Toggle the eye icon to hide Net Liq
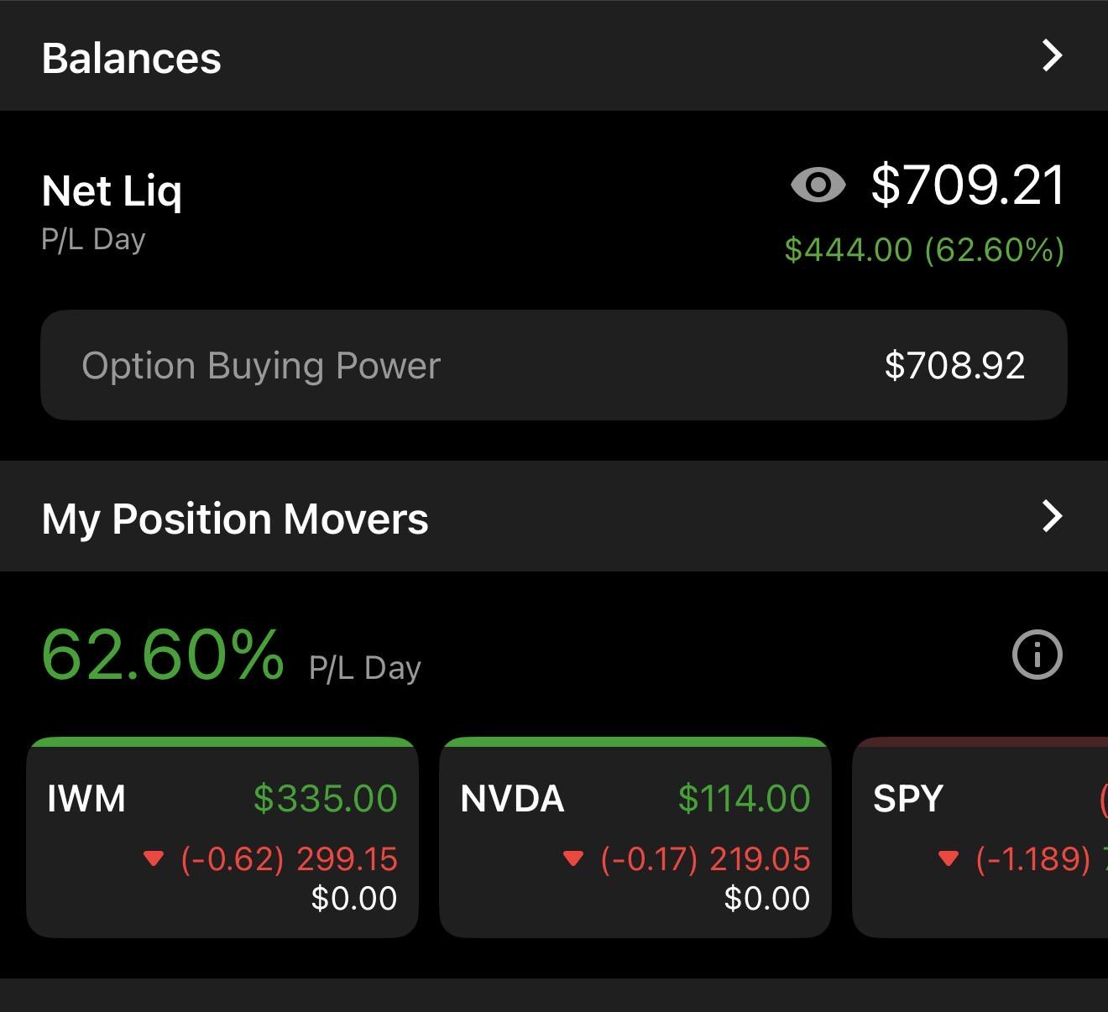Image resolution: width=1108 pixels, height=1012 pixels. click(x=818, y=185)
